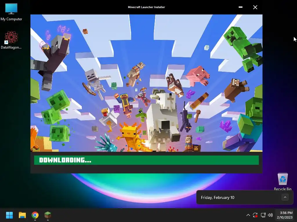Select the Recycle Bin desktop icon

click(x=282, y=182)
